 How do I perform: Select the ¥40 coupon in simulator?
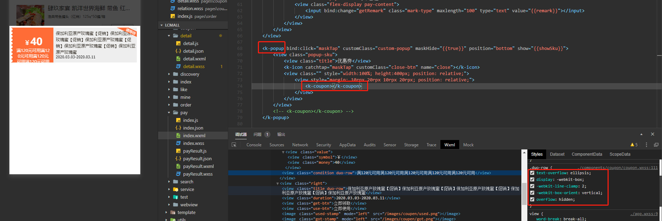[74, 45]
